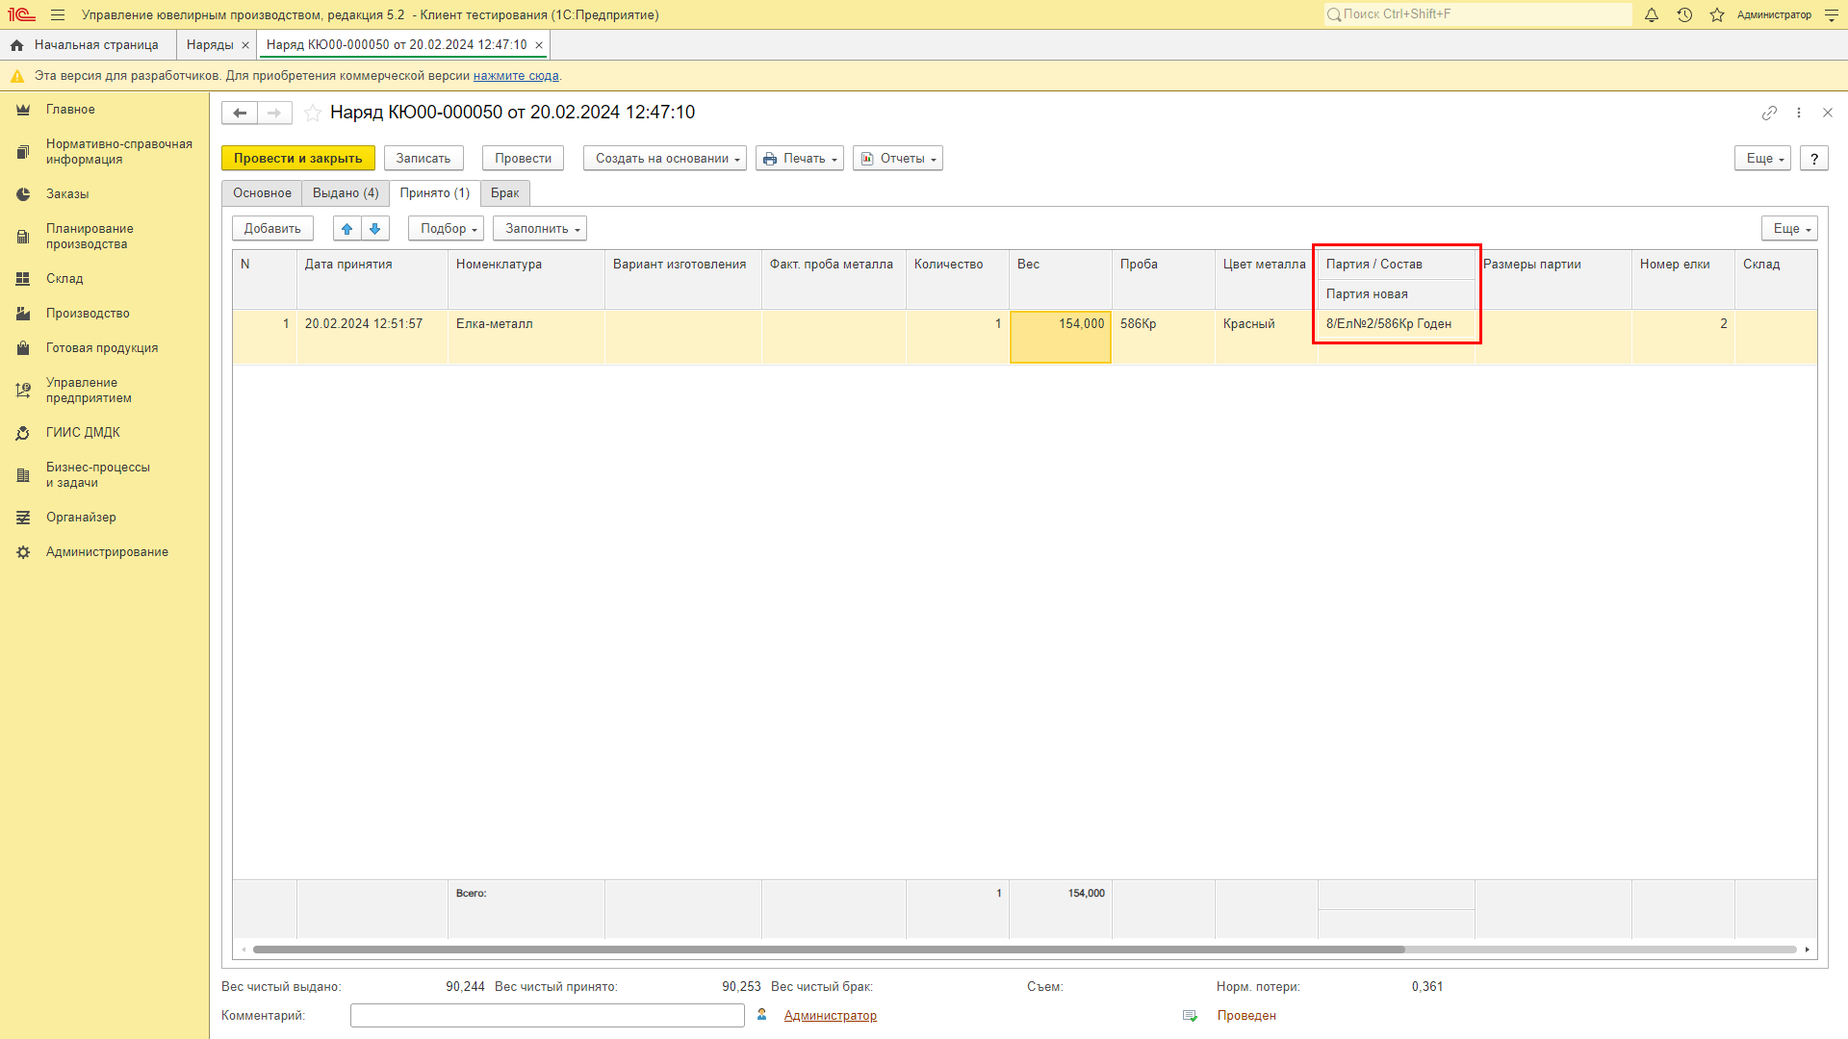Open Администратор link at bottom
Screen dimensions: 1848x1039
click(830, 1016)
